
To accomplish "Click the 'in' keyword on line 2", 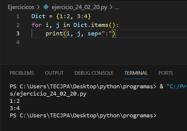I will click(66, 25).
